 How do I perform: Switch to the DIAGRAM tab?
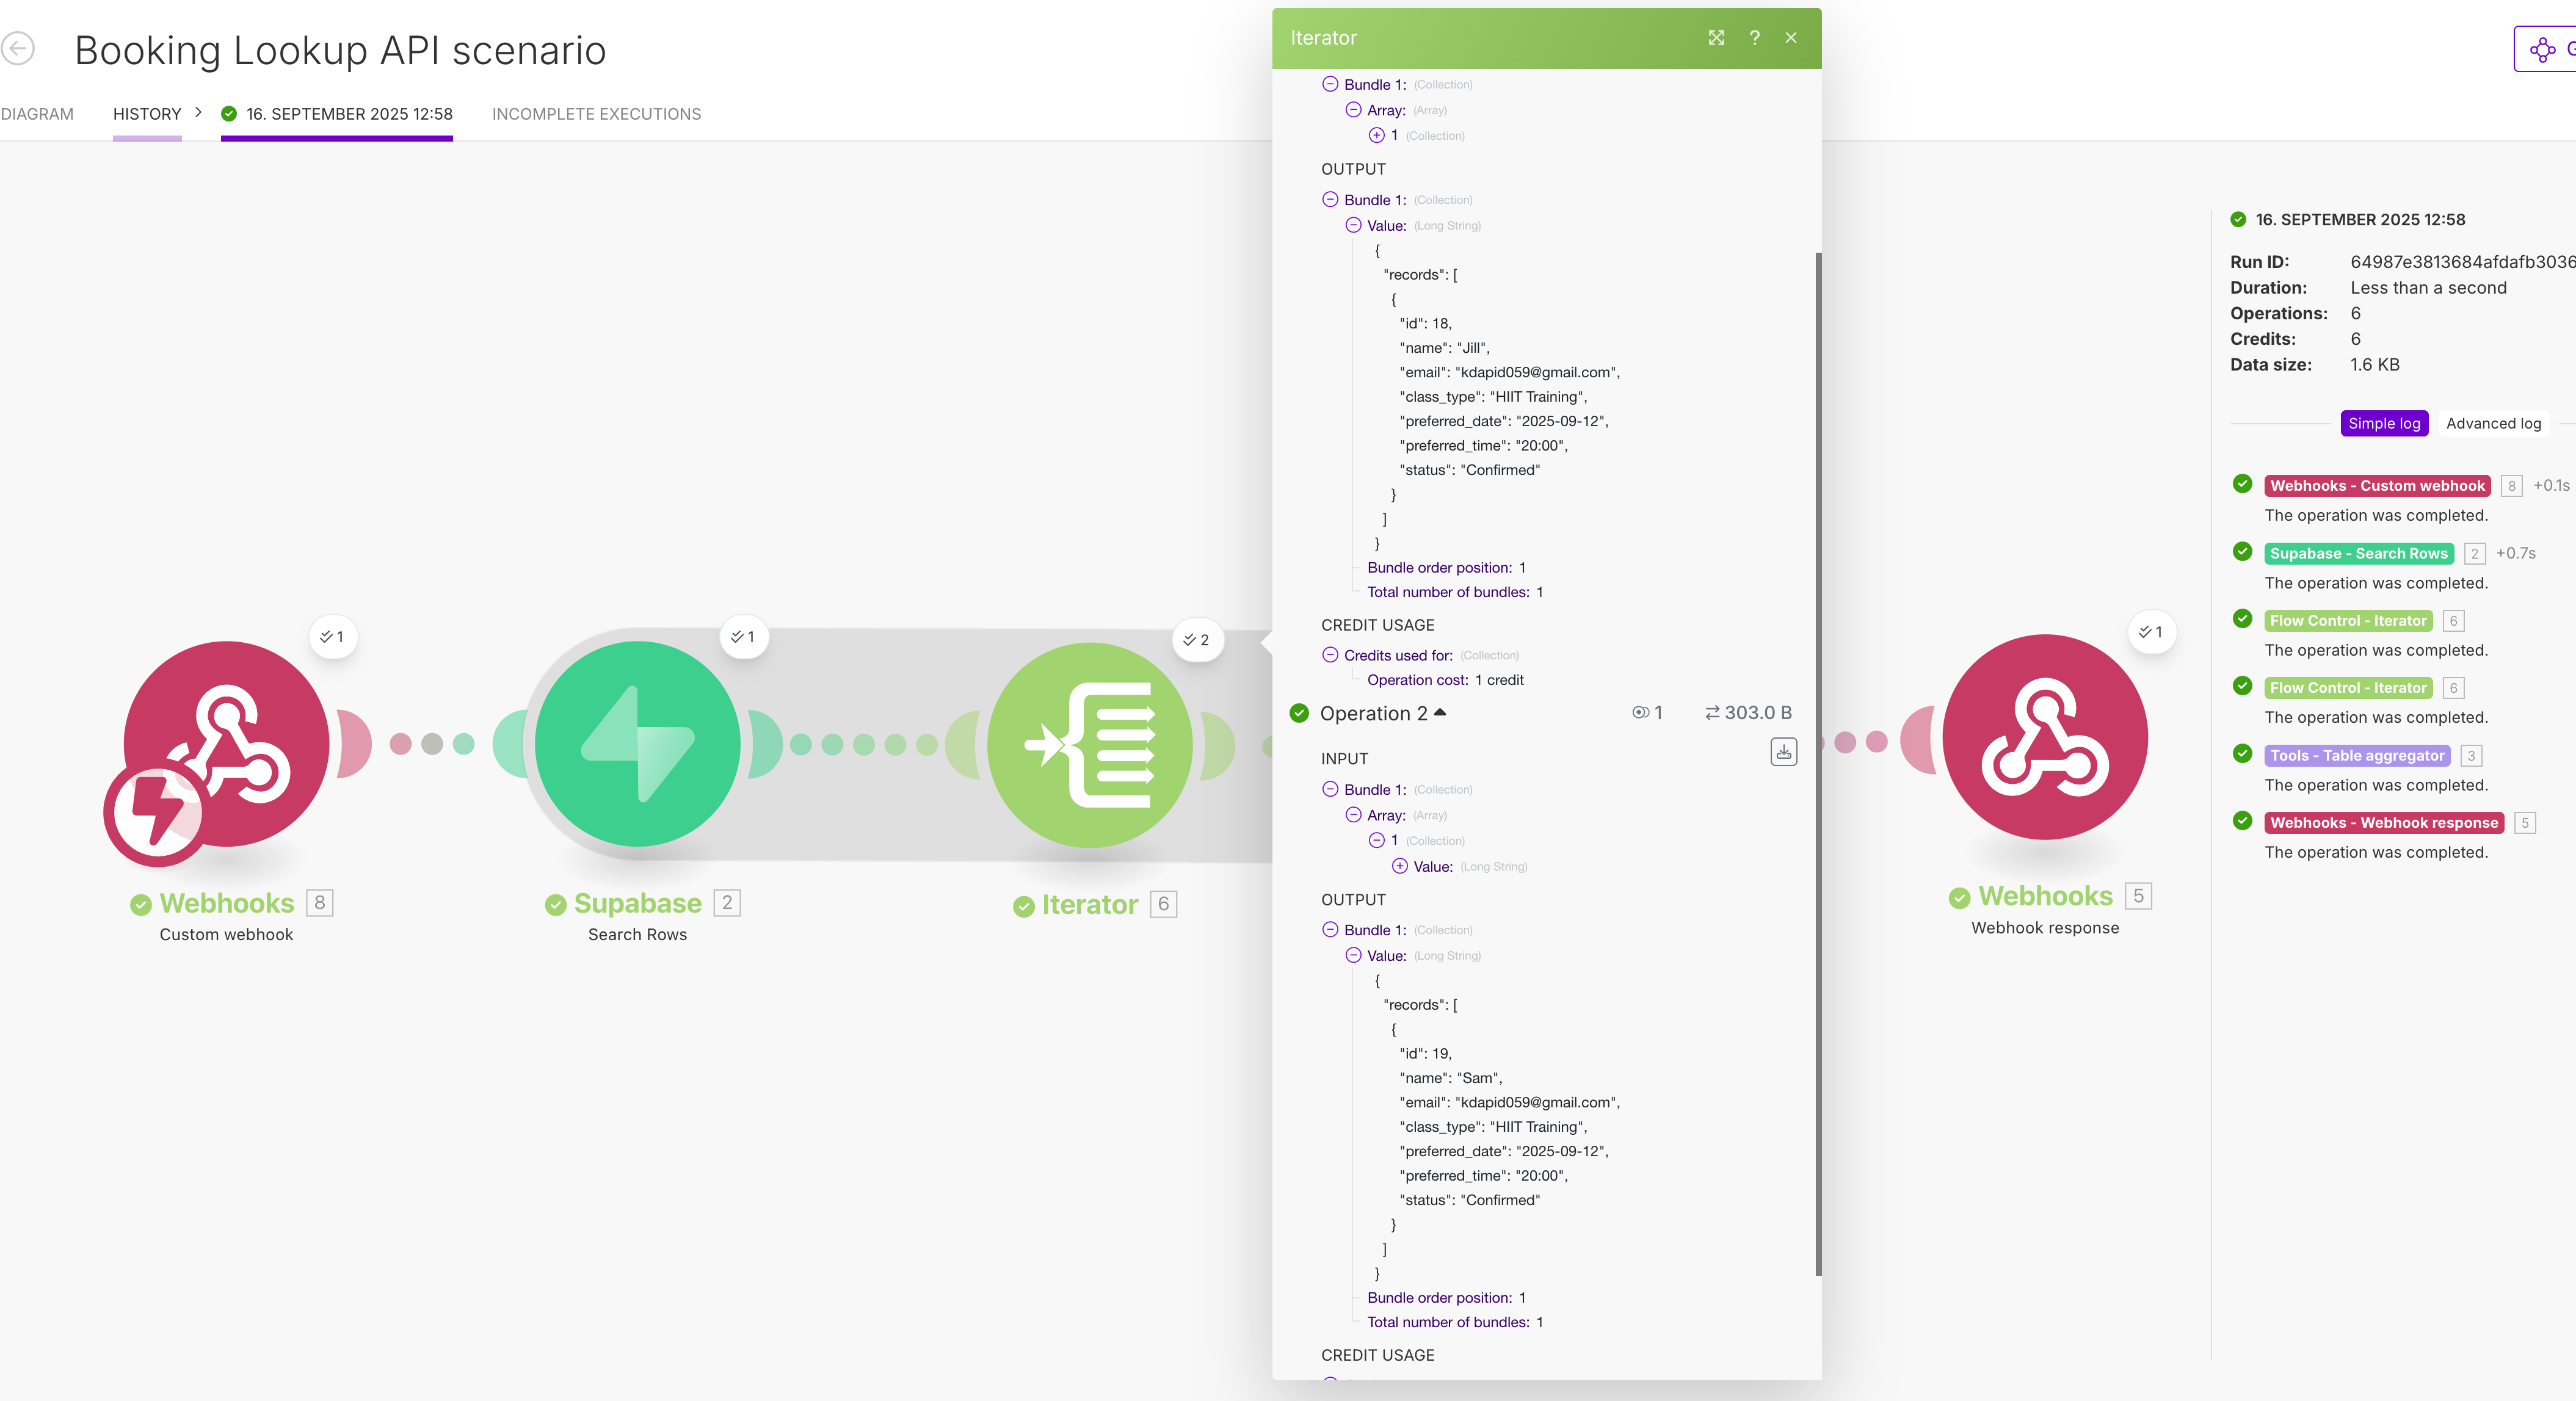click(x=37, y=114)
